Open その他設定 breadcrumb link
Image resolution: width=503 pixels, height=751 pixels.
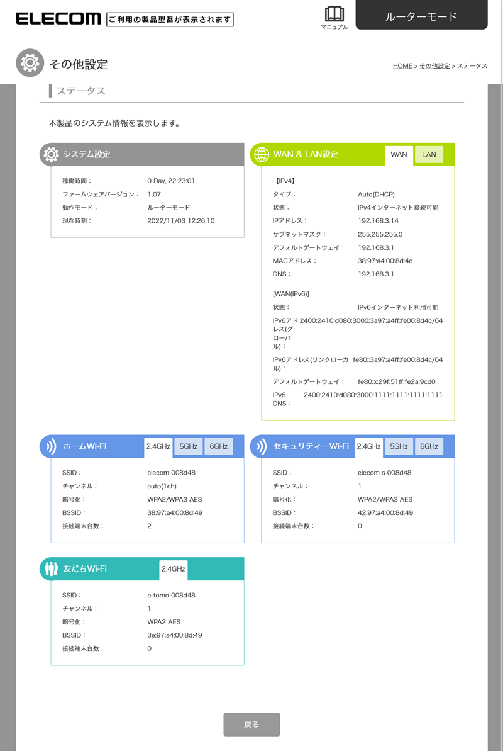(434, 66)
